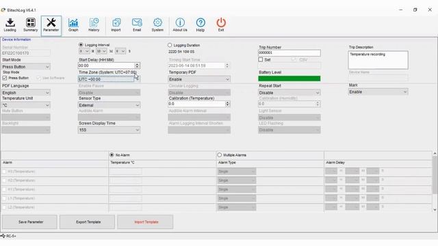Open the Logging Interval hours dropdown
The image size is (438, 246).
coord(84,51)
